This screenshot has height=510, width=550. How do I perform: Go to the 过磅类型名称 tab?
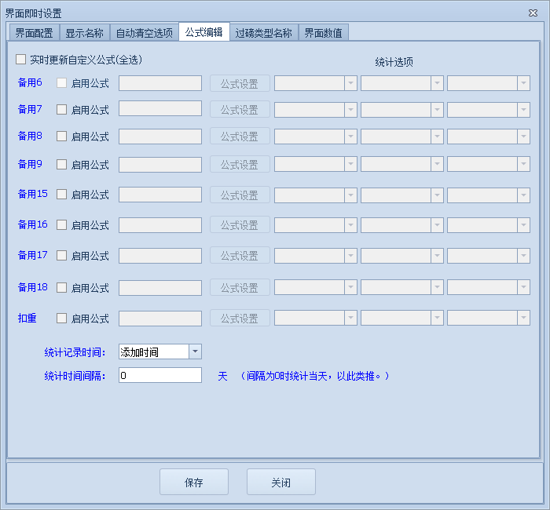[x=264, y=33]
